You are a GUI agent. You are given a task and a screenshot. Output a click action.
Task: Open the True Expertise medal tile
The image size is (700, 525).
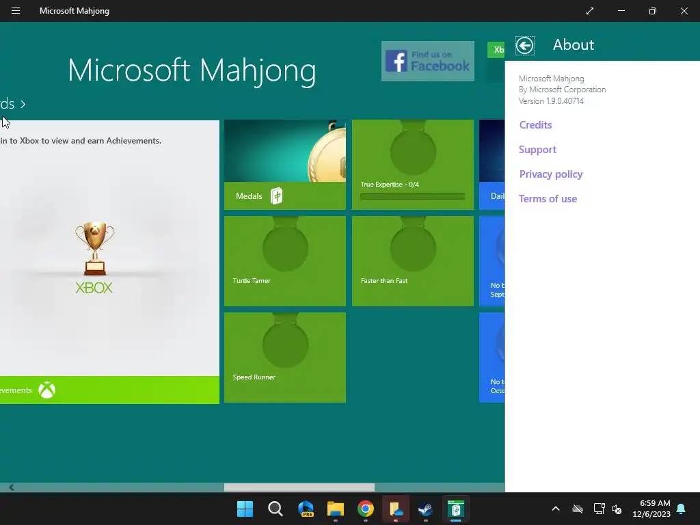(x=412, y=164)
